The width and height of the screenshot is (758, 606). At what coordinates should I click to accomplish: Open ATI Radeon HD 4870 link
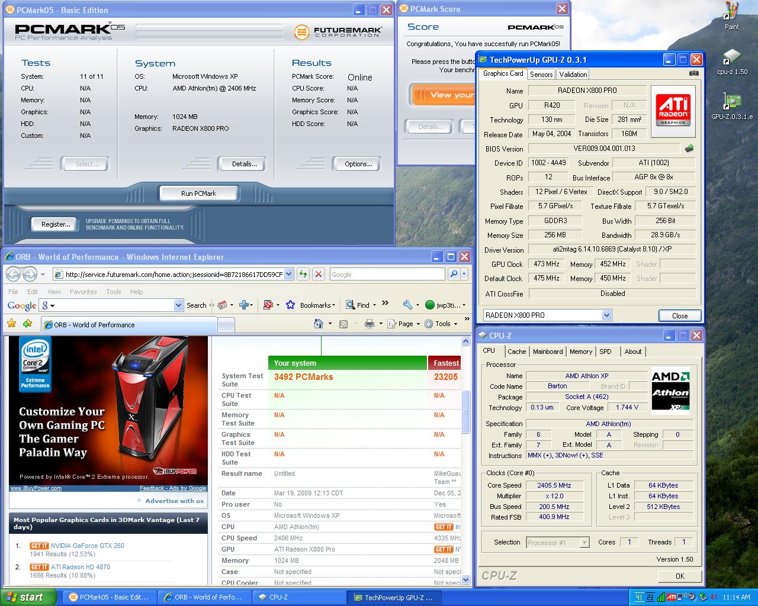81,567
